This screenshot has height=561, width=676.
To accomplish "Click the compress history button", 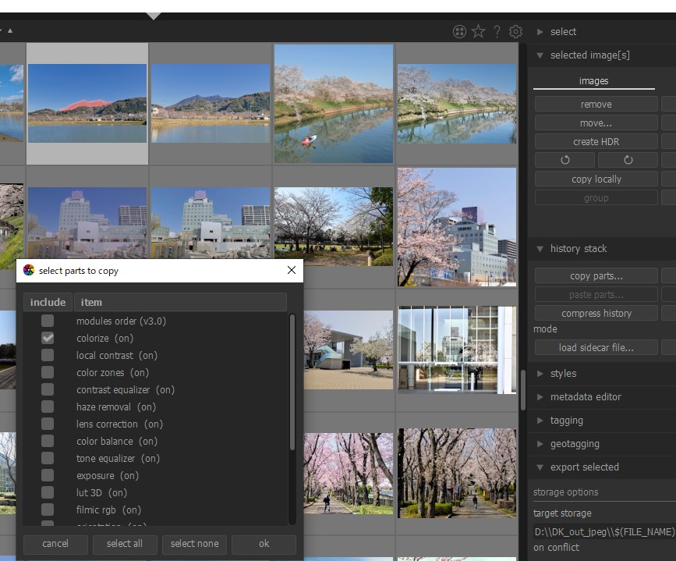I will (x=596, y=314).
